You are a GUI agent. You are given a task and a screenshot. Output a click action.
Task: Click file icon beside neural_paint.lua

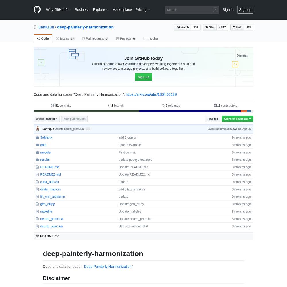tap(37, 226)
